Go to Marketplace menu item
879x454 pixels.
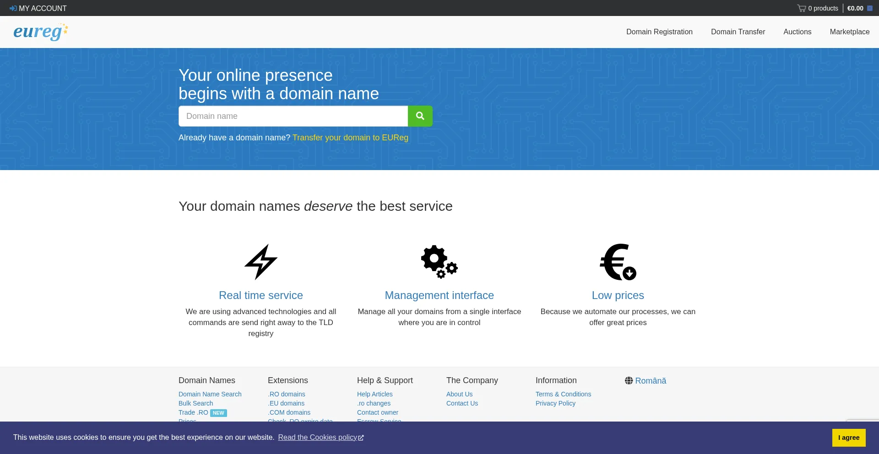coord(850,32)
